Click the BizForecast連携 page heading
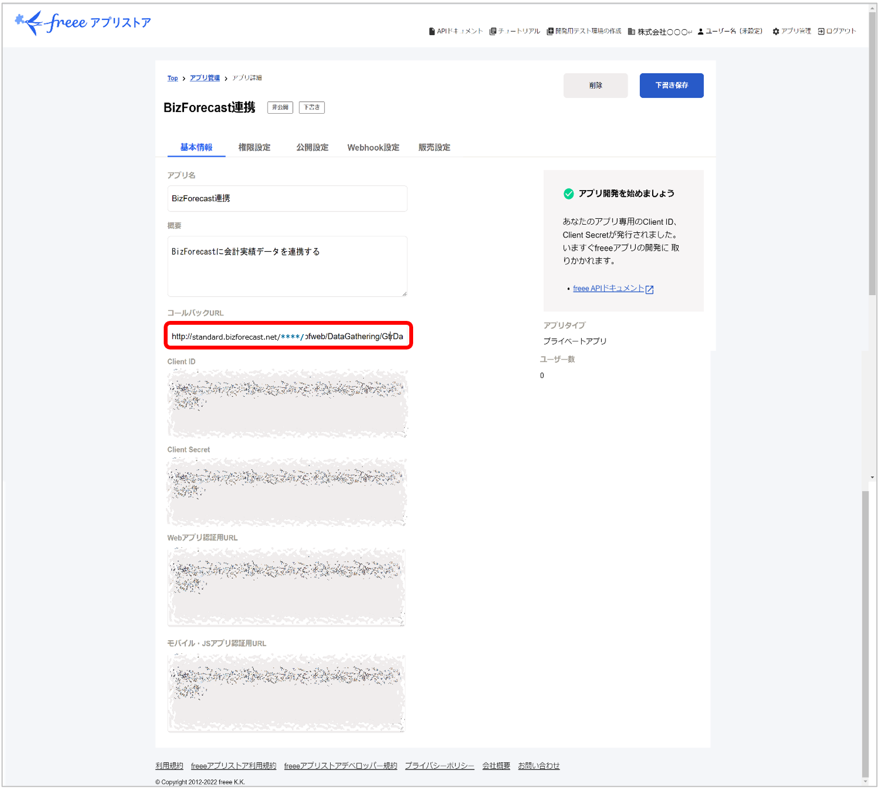Viewport: 879px width, 788px height. [209, 108]
